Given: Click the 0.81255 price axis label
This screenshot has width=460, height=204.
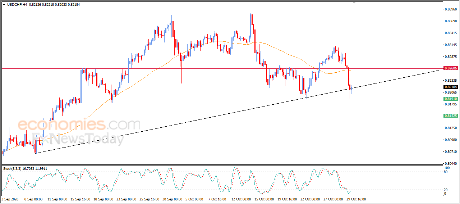Looking at the screenshot, I should point(451,128).
